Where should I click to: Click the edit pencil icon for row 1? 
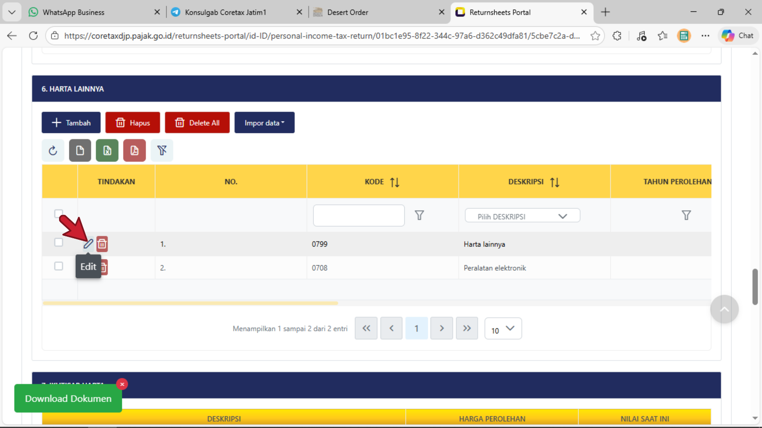pyautogui.click(x=88, y=244)
